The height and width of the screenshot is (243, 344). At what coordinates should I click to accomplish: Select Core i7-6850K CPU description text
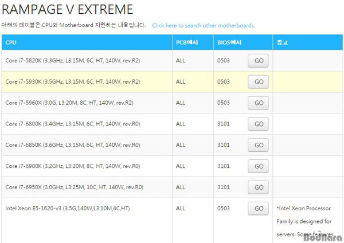pos(73,145)
